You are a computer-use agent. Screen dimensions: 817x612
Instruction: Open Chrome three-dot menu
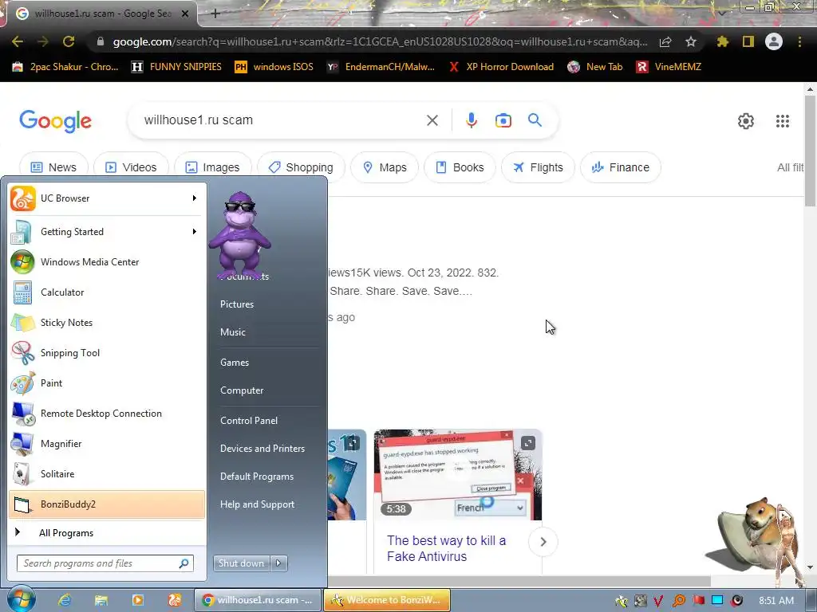(799, 41)
